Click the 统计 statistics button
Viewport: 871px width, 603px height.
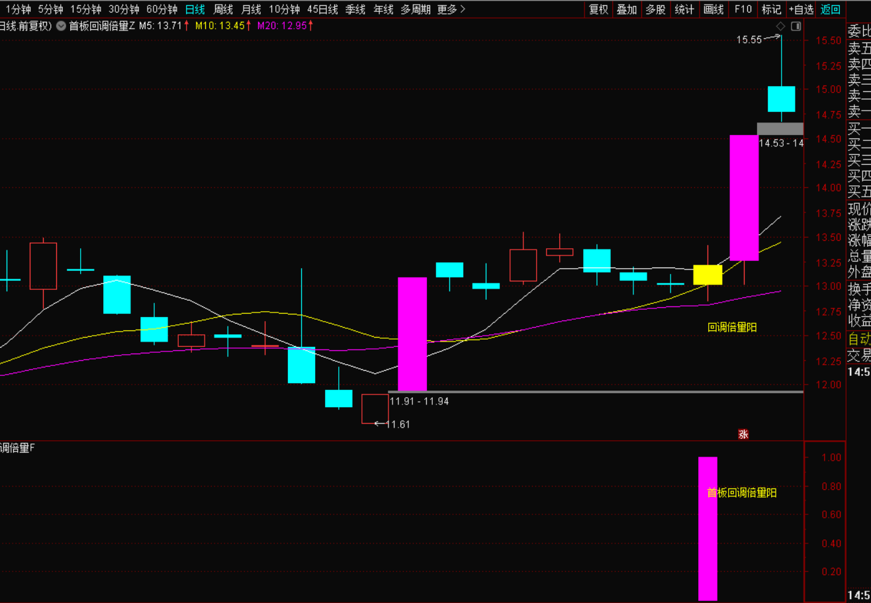pyautogui.click(x=684, y=9)
